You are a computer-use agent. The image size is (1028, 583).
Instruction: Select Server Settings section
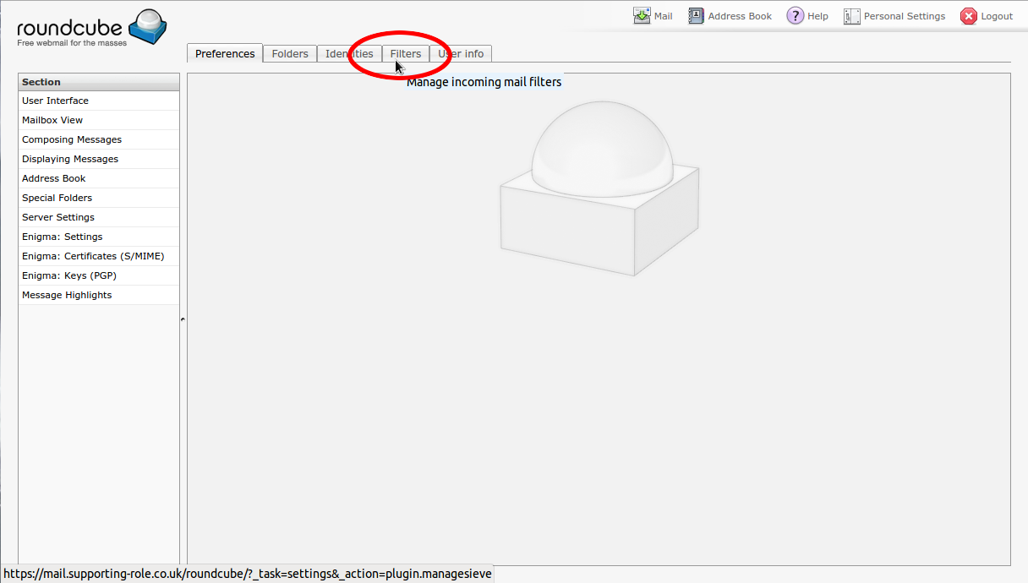(58, 217)
